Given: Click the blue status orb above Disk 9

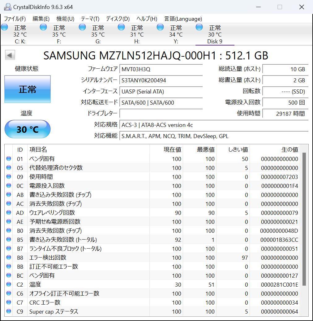Looking at the screenshot, I should [199, 27].
